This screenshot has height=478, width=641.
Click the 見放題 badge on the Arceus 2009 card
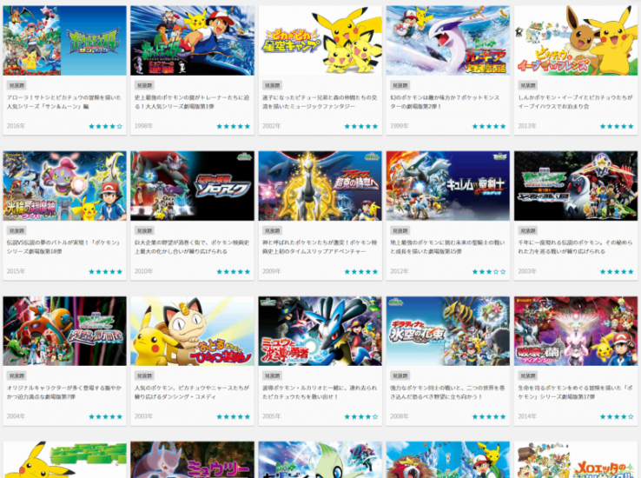tap(272, 230)
